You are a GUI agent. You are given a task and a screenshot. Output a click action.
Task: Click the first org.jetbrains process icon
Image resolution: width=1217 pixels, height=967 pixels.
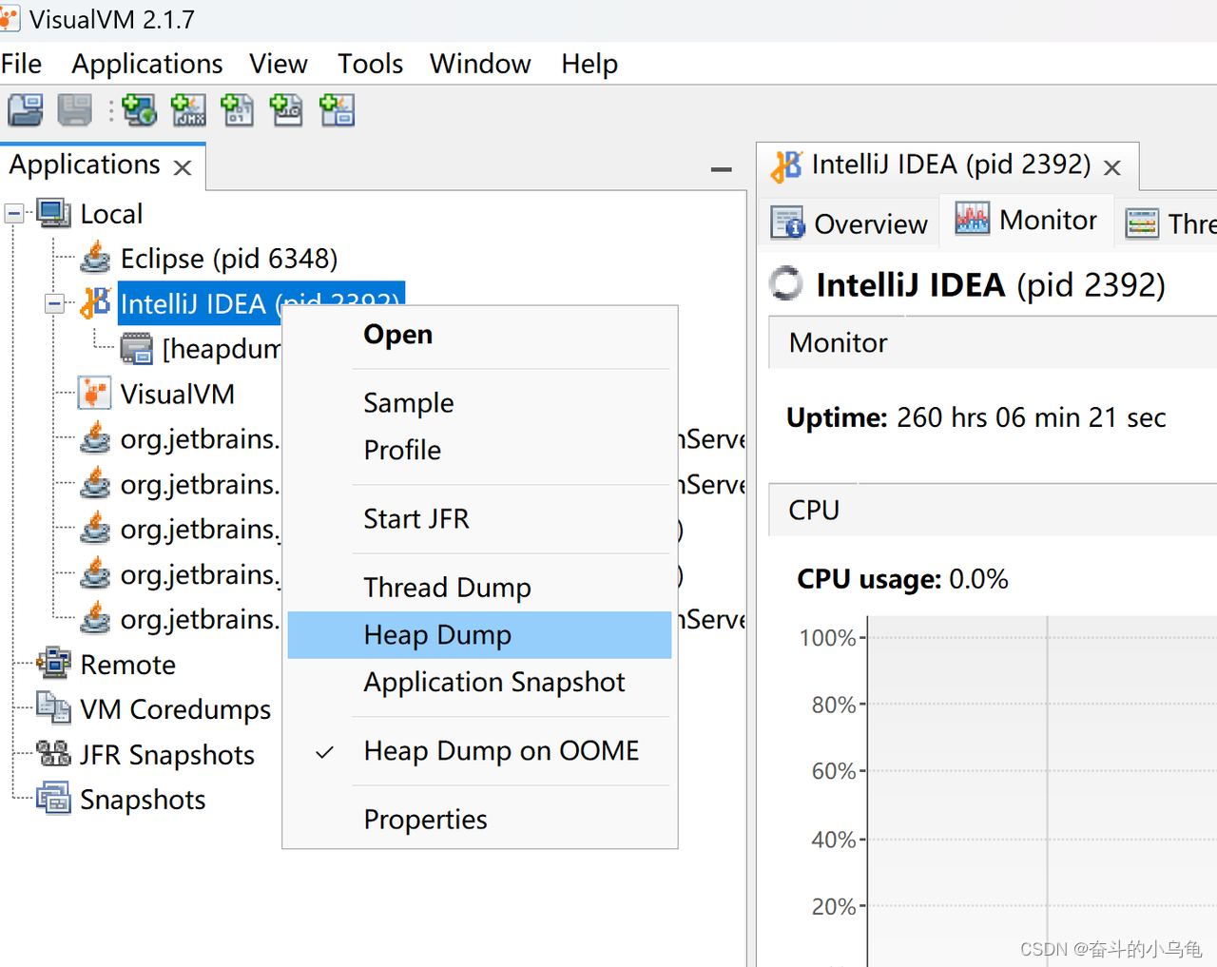95,438
